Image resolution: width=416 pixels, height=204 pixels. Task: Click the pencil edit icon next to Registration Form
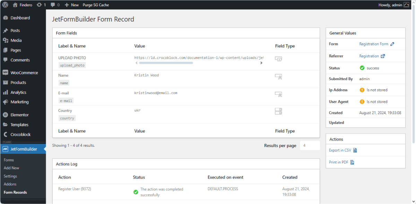coord(392,44)
